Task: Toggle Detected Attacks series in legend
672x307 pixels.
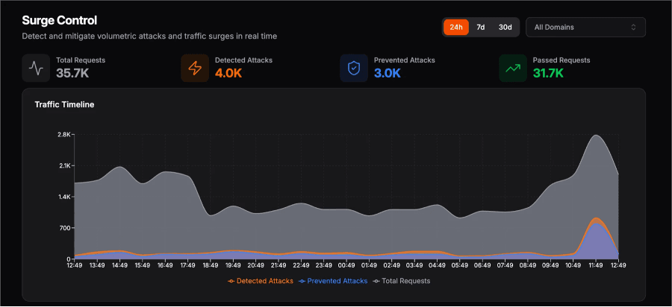Action: [260, 281]
